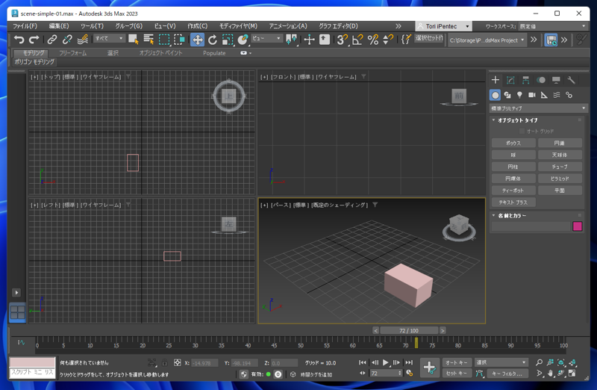Select the Move transform tool

coord(198,40)
